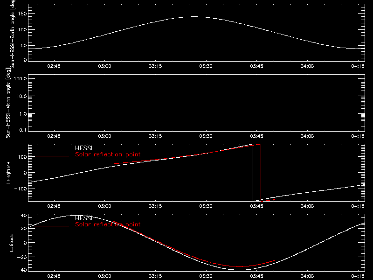The image size is (373, 280).
Task: Click 03:30 time label under Latitude plot
Action: click(x=206, y=276)
